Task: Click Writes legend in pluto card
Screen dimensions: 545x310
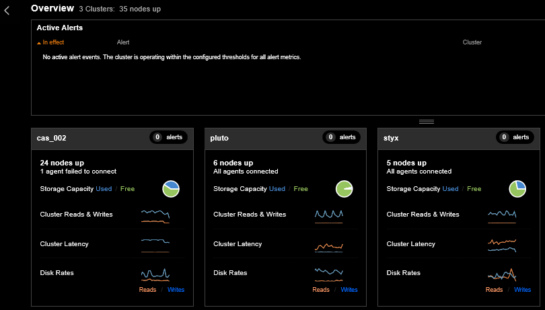Action: [x=349, y=290]
